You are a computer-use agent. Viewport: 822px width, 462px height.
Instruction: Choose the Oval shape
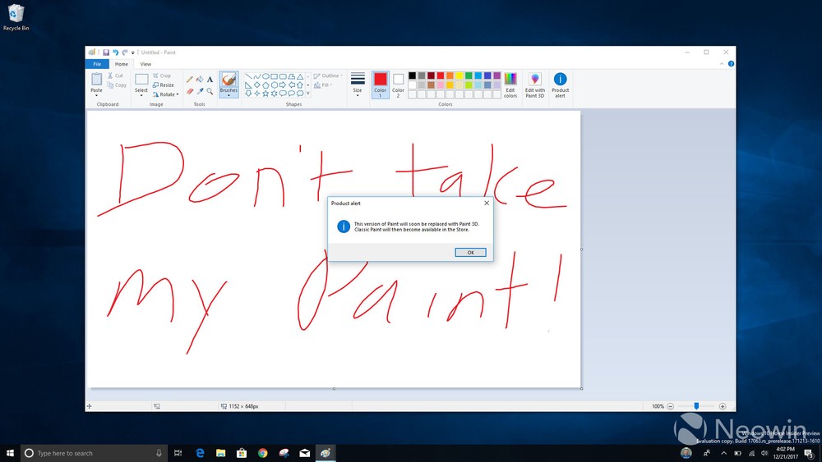266,76
